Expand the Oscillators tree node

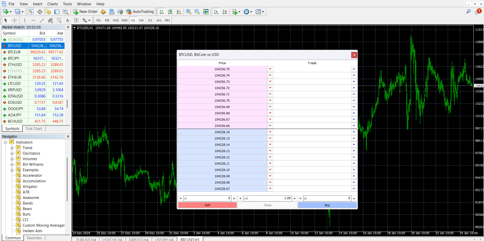(x=12, y=153)
